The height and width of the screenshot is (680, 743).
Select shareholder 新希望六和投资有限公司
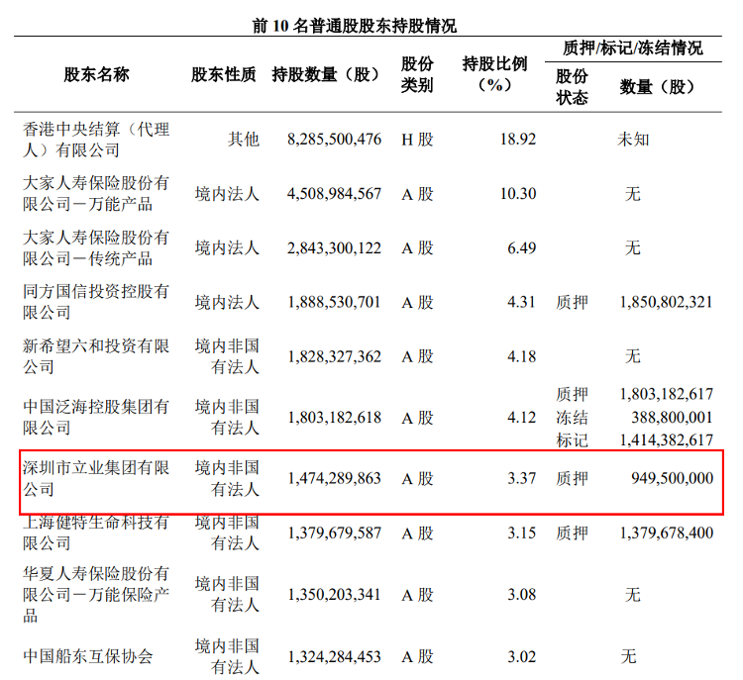click(96, 356)
